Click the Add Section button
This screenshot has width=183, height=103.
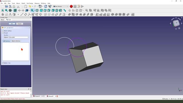point(6,41)
